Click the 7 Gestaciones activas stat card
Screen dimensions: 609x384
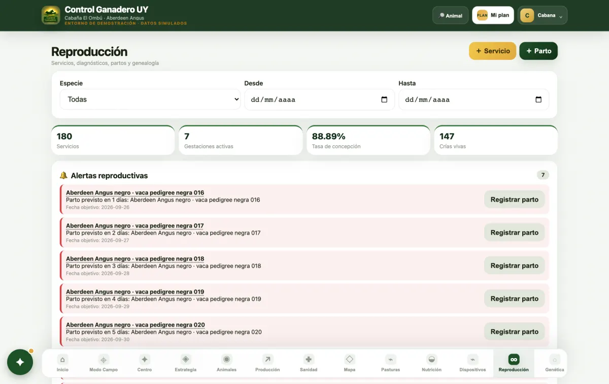point(241,140)
